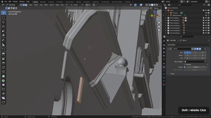Toggle Mirror Bisect Z button
Image resolution: width=211 pixels, height=118 pixels.
[202, 55]
